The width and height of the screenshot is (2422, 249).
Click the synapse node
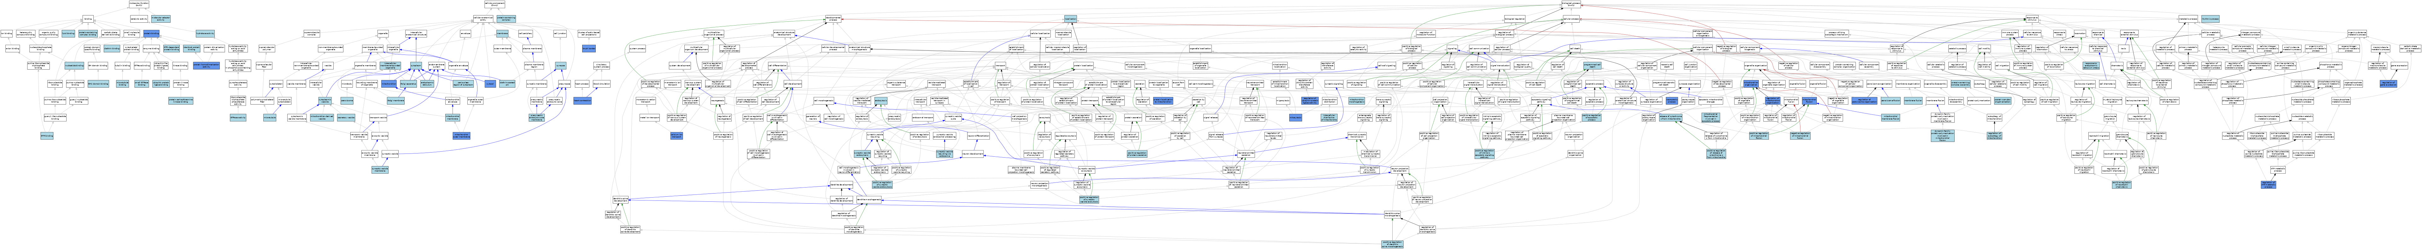560,66
